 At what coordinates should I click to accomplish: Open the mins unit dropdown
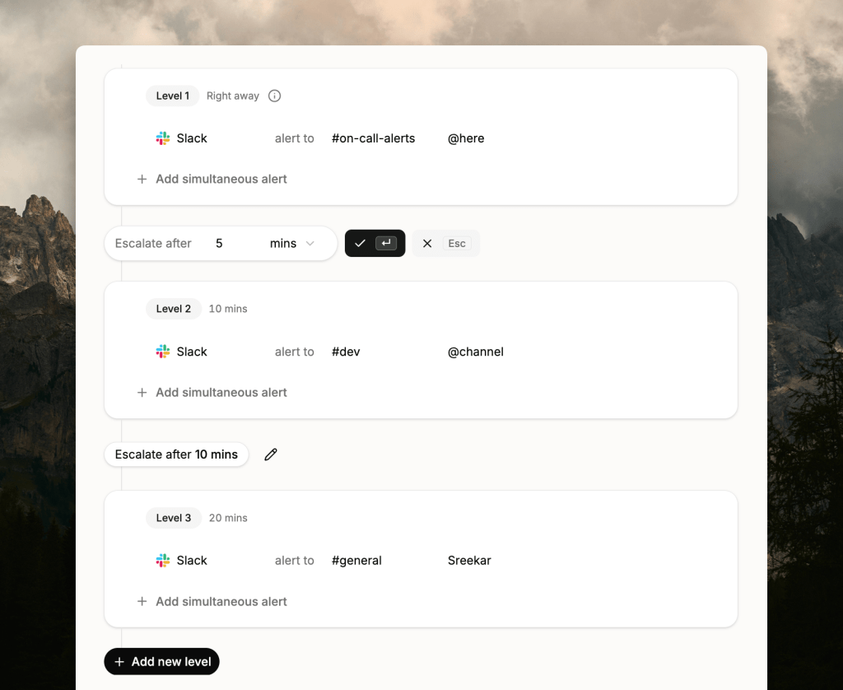pos(292,243)
